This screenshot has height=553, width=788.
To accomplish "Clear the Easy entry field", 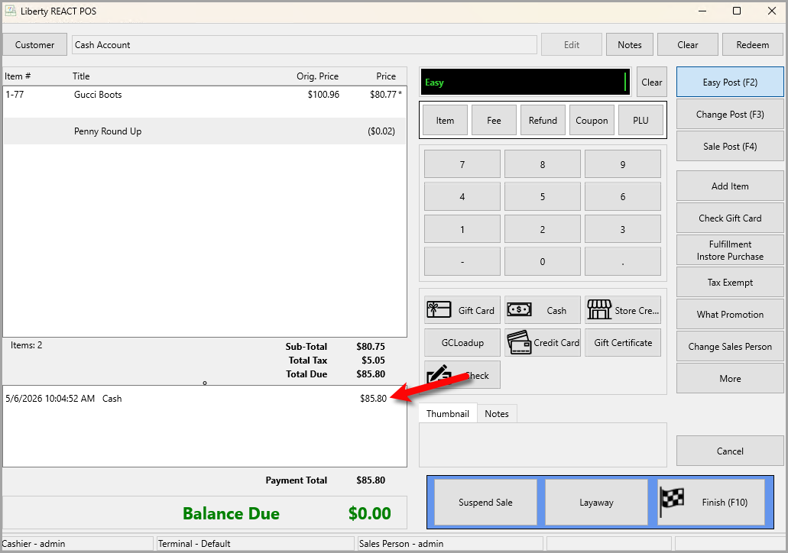I will pos(651,82).
